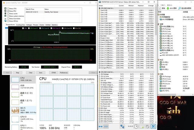Collapse power group in AIDA64 list
The height and width of the screenshot is (130, 194).
tap(159, 74)
